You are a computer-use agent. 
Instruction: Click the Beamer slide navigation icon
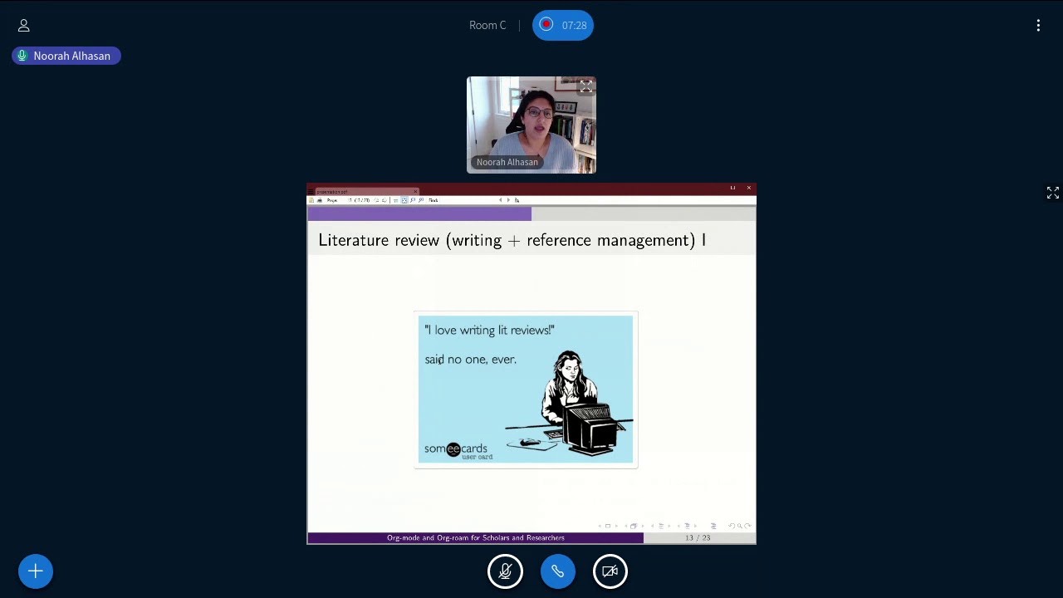(608, 526)
